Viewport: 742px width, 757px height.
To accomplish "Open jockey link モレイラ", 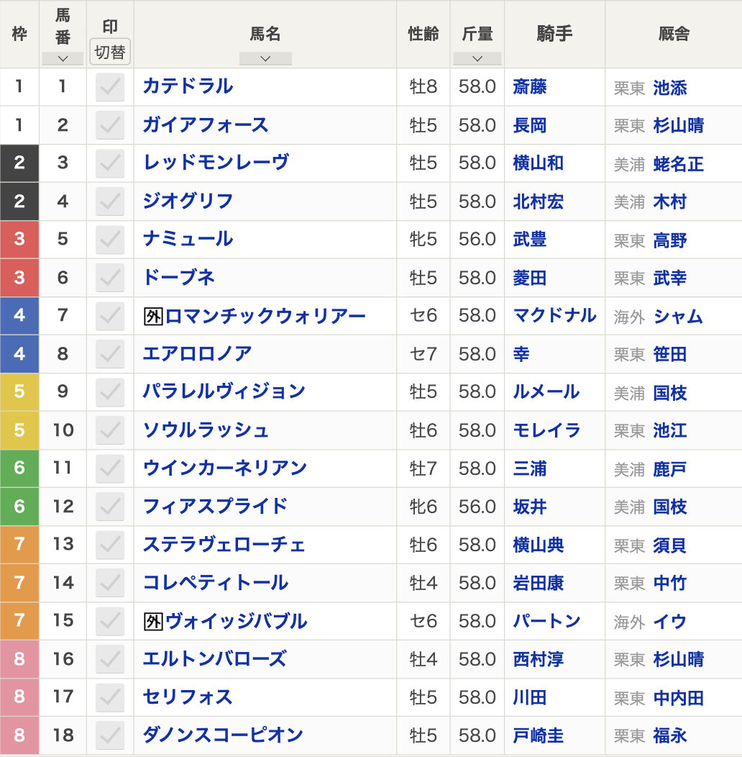I will (x=546, y=430).
